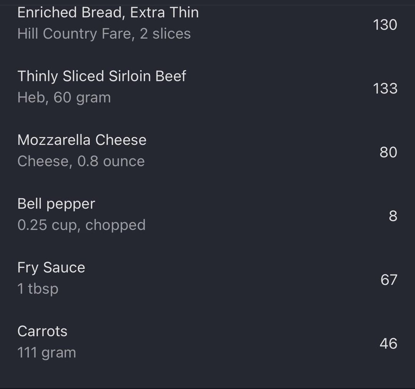This screenshot has width=415, height=389.
Task: Tap the Hill Country Fare, 2 slices subtitle
Action: point(104,34)
